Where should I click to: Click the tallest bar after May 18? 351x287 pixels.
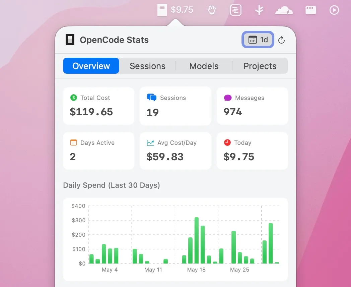197,240
